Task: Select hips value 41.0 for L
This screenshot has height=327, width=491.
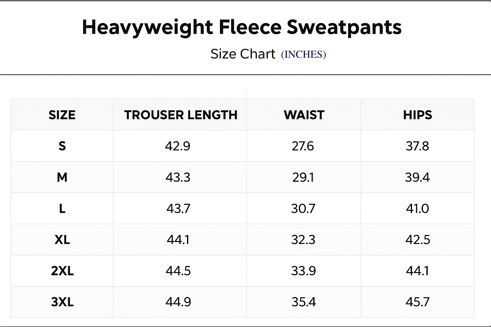Action: [417, 209]
